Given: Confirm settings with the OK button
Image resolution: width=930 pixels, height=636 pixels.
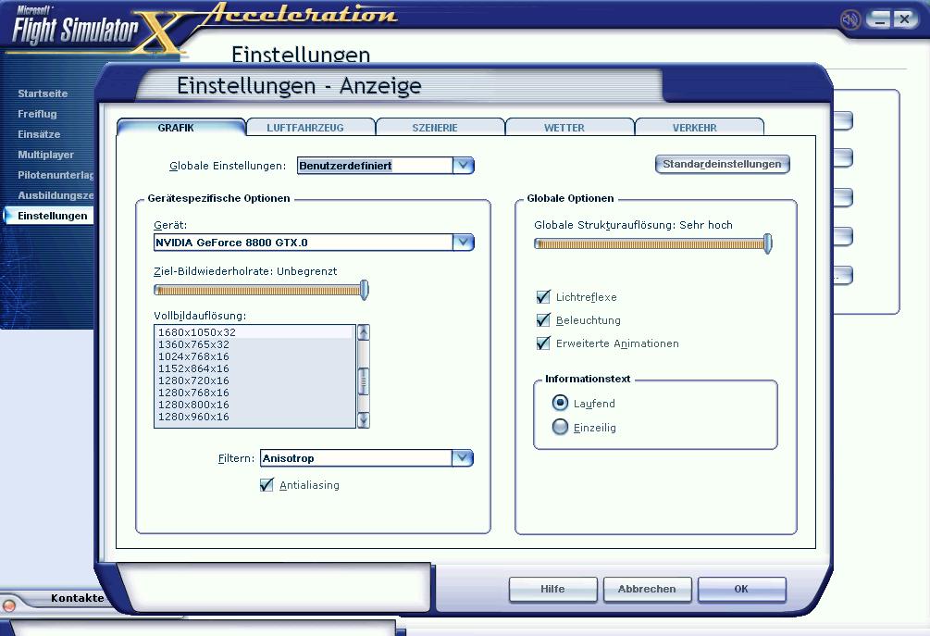Looking at the screenshot, I should tap(741, 589).
